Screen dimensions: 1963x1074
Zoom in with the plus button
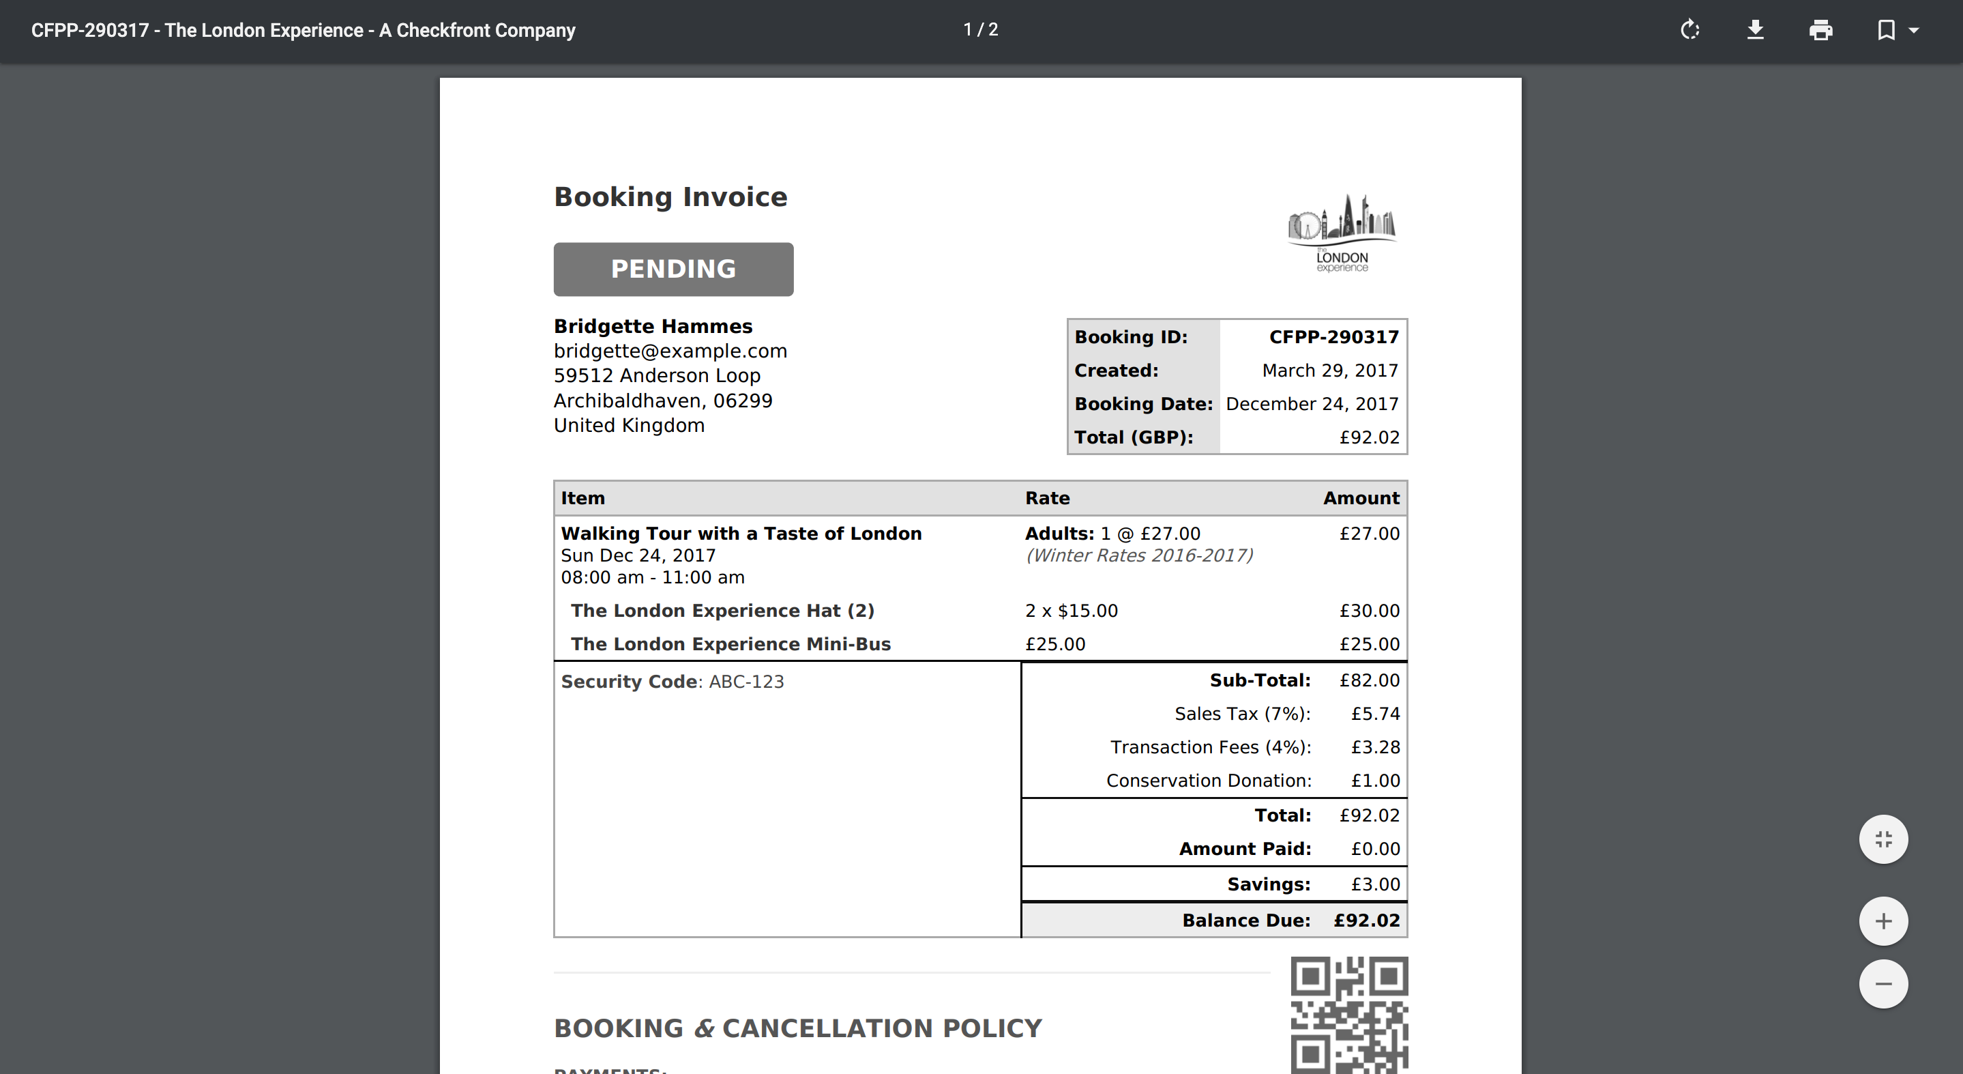pyautogui.click(x=1883, y=920)
